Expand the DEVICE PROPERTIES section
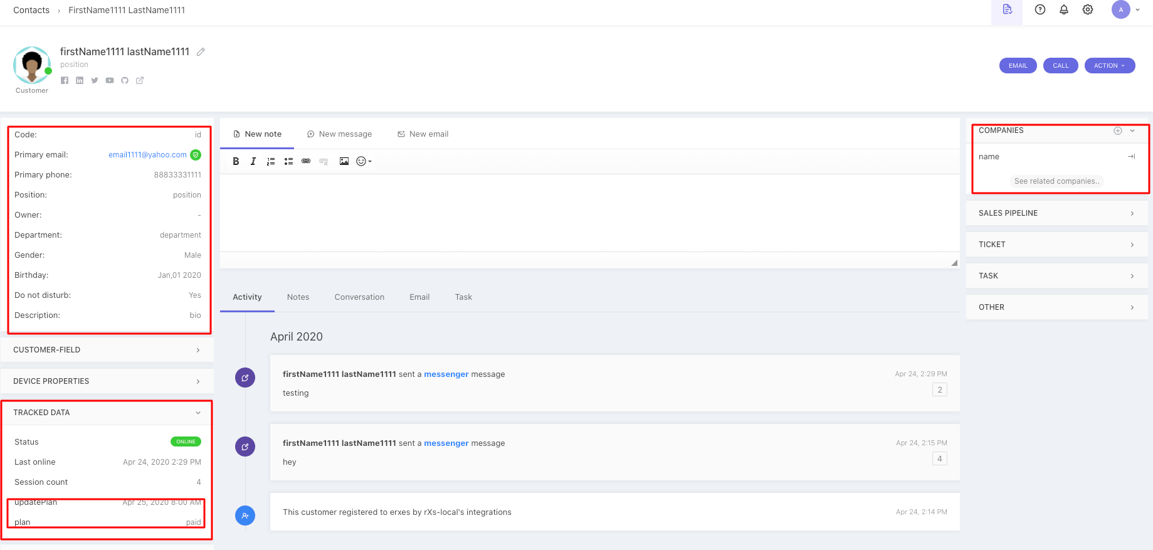 pyautogui.click(x=107, y=381)
